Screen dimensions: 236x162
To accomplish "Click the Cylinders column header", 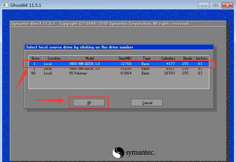I will [168, 58].
